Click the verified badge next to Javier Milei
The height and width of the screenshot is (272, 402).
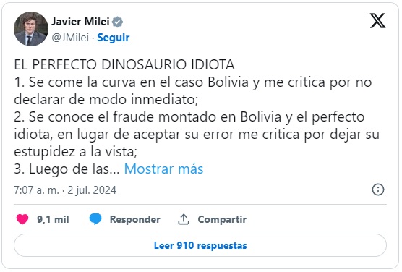tap(118, 22)
